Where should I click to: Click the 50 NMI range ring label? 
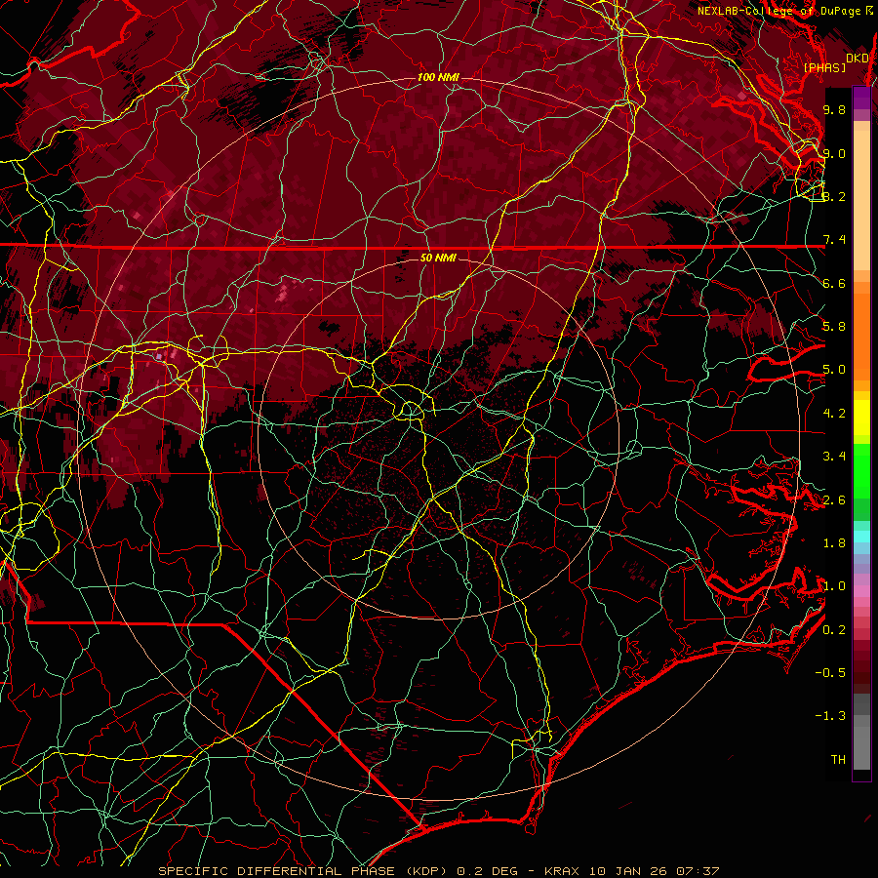[438, 258]
